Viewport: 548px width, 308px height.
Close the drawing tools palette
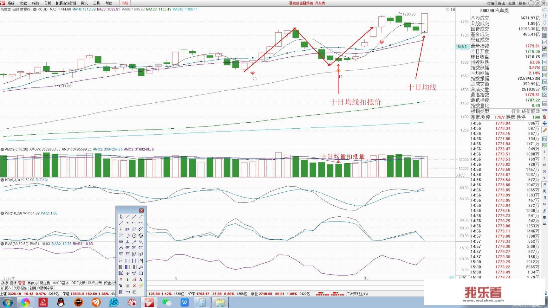[x=141, y=210]
